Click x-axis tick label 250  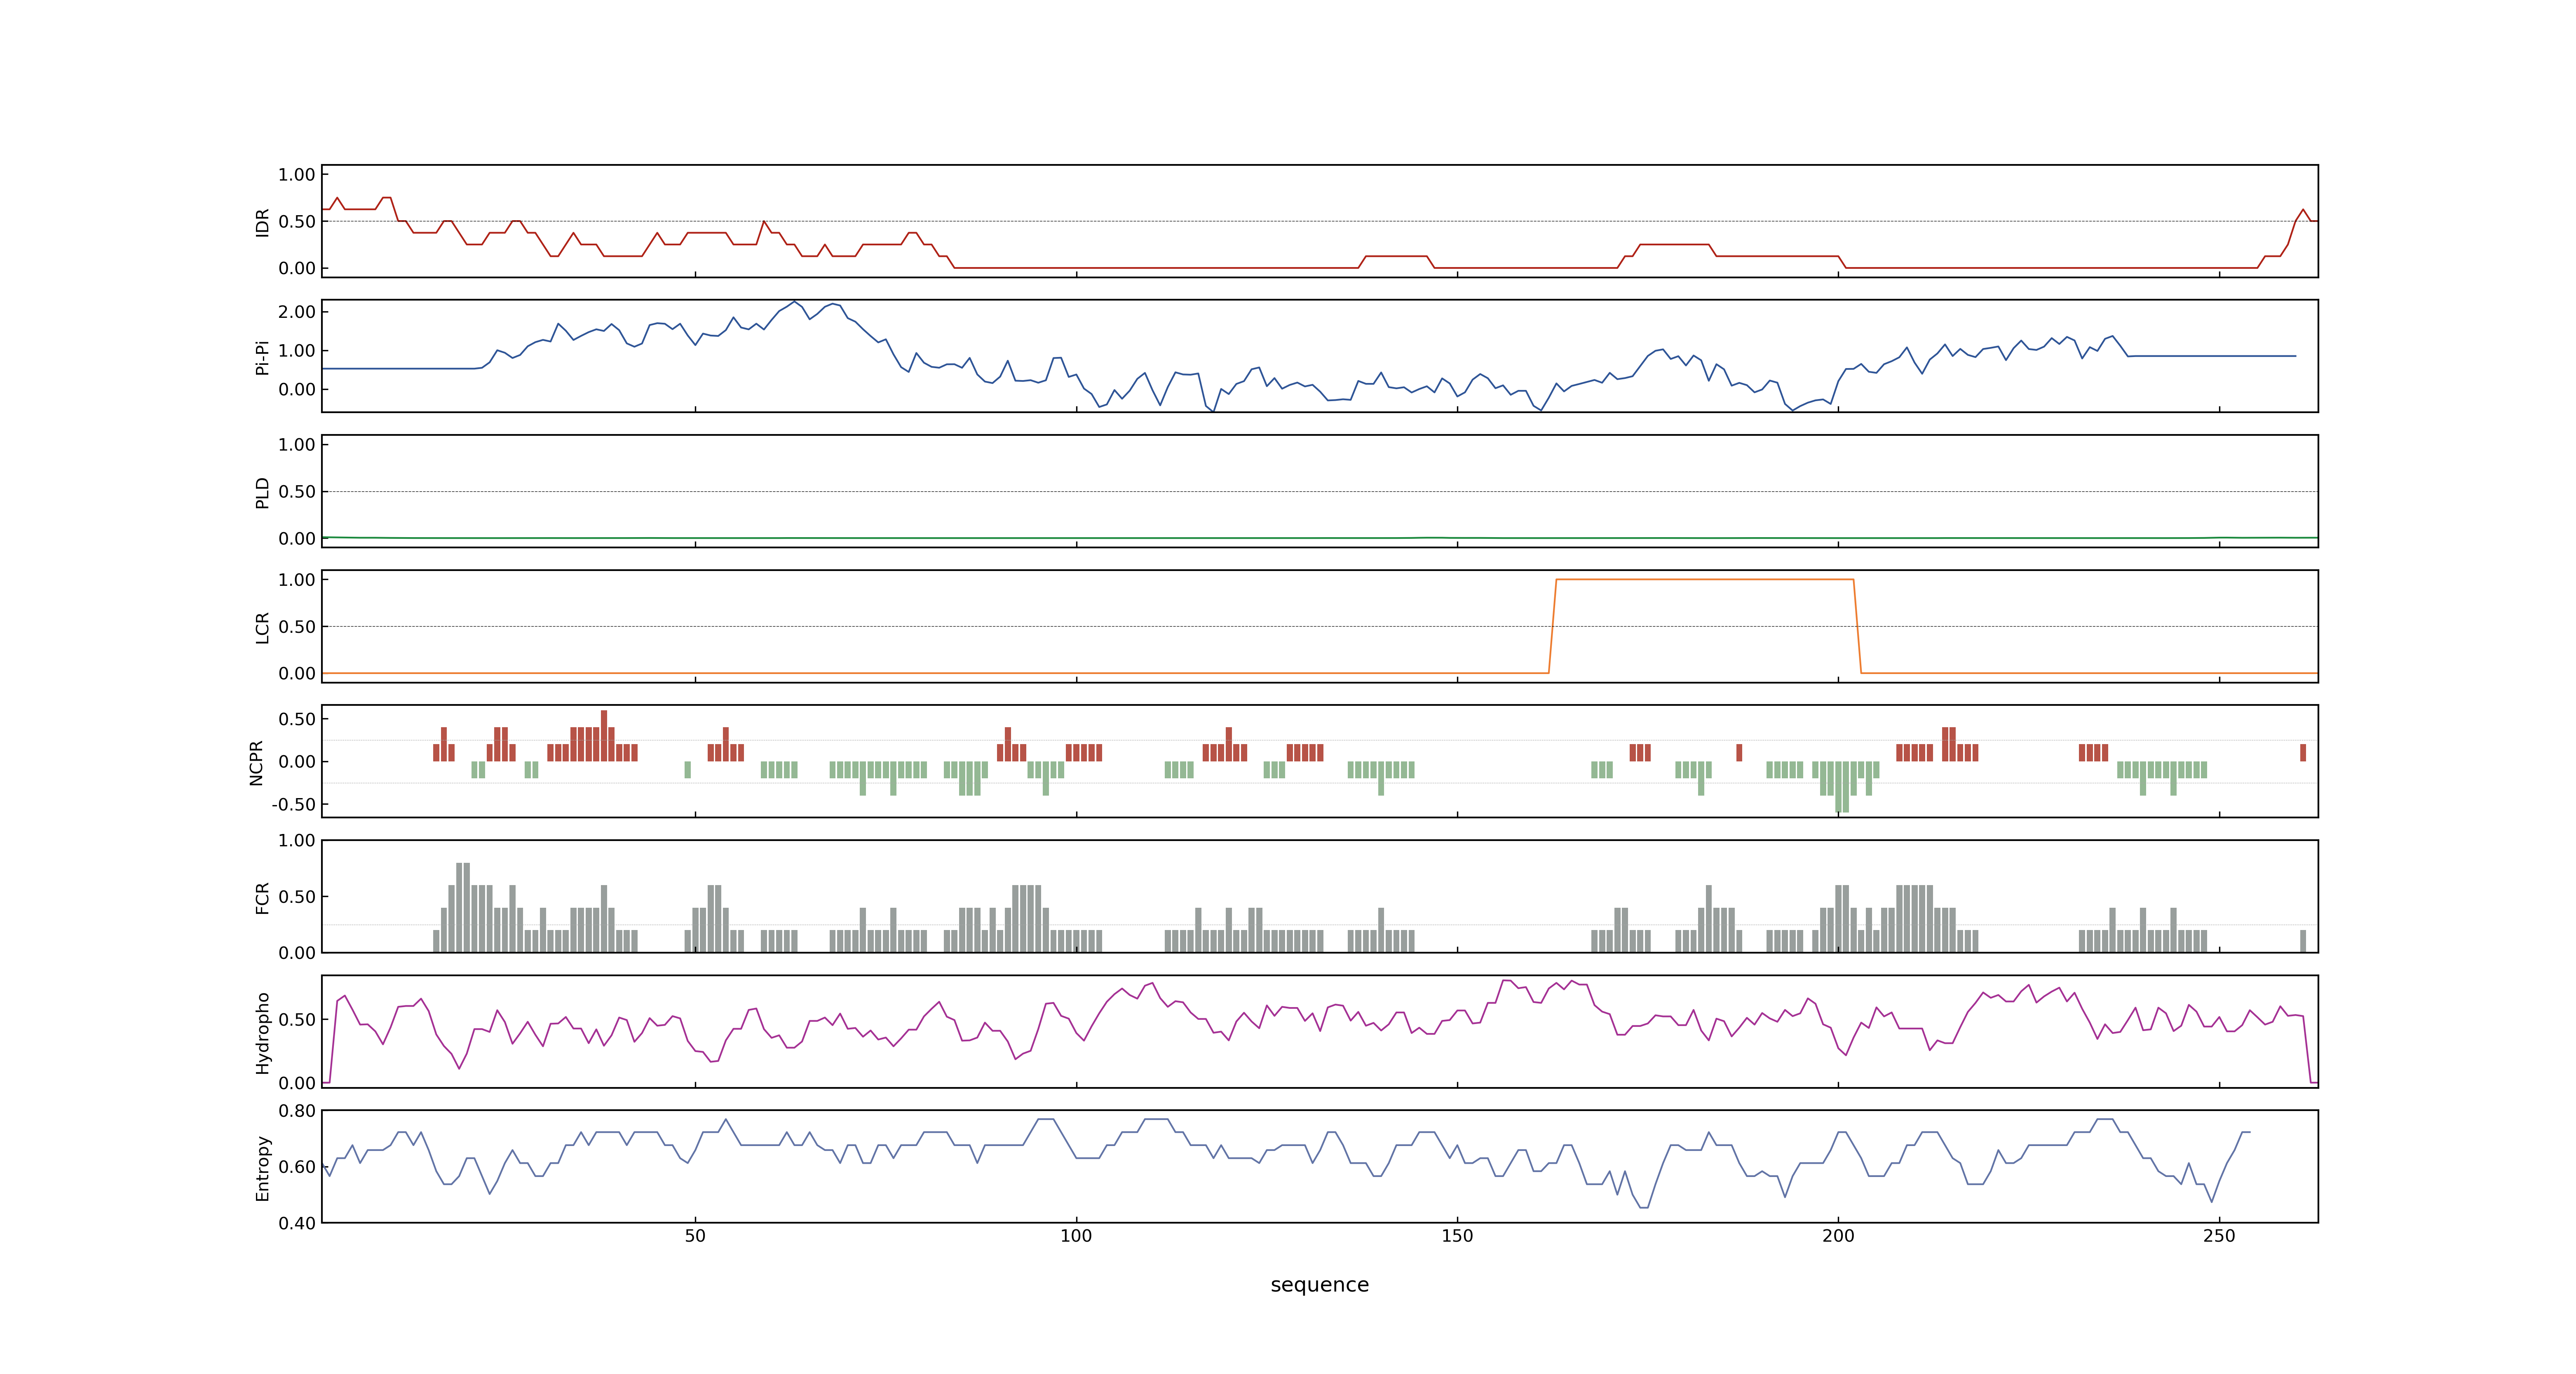pos(2219,1235)
